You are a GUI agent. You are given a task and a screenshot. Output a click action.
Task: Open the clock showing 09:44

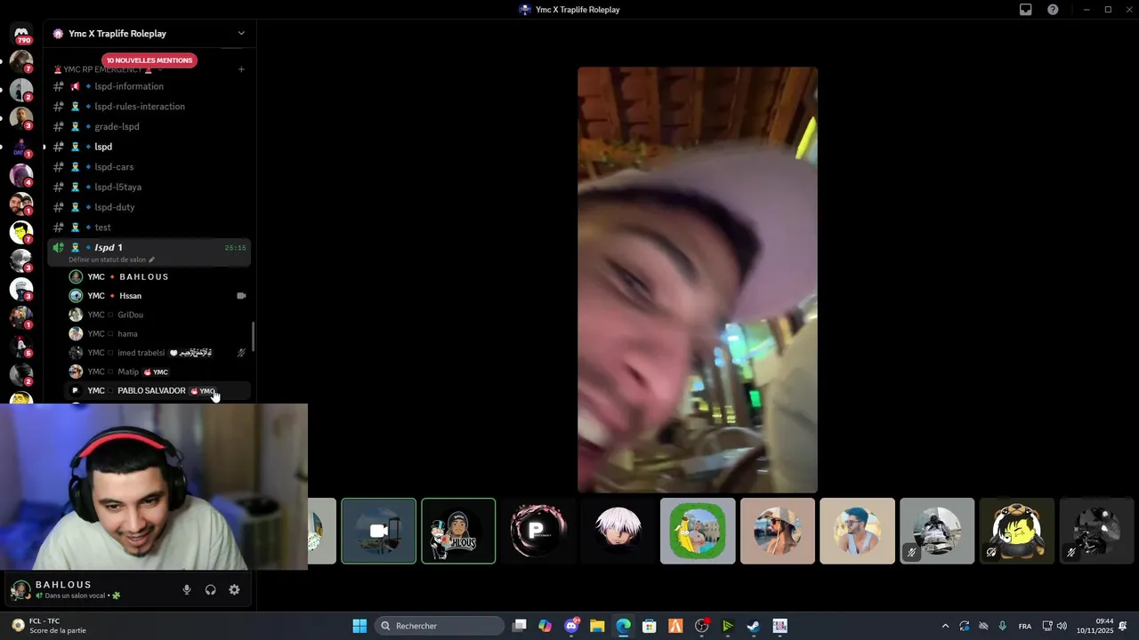[x=1095, y=626]
